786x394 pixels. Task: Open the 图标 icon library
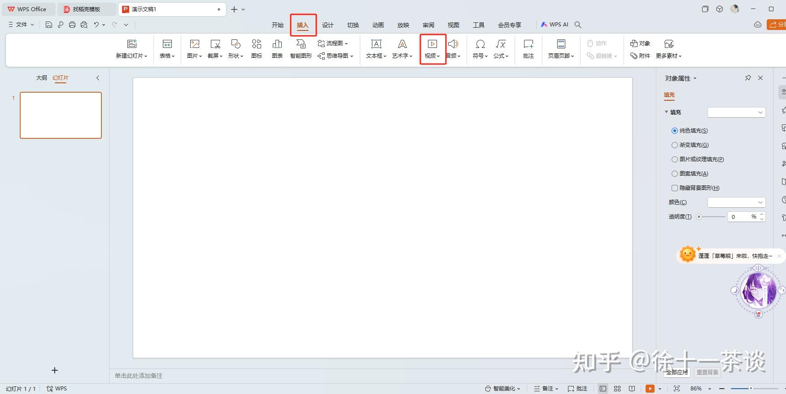click(x=257, y=48)
